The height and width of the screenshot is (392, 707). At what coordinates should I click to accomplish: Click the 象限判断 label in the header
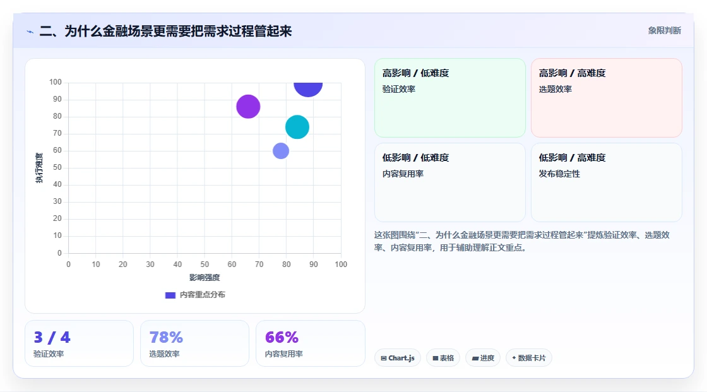[664, 31]
